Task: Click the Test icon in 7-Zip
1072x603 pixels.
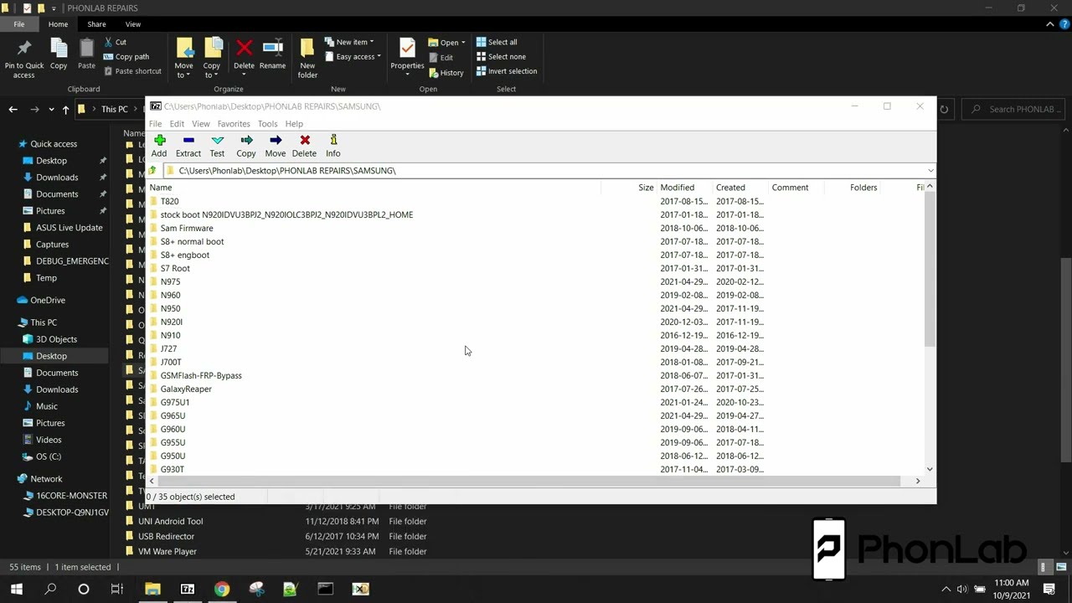Action: tap(217, 146)
